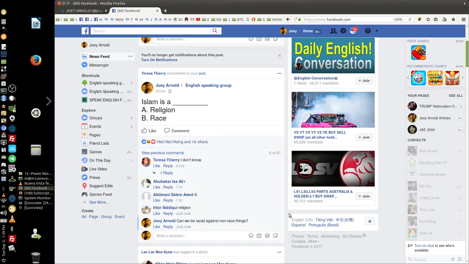Open the Notifications globe with 80 badge

(x=353, y=31)
